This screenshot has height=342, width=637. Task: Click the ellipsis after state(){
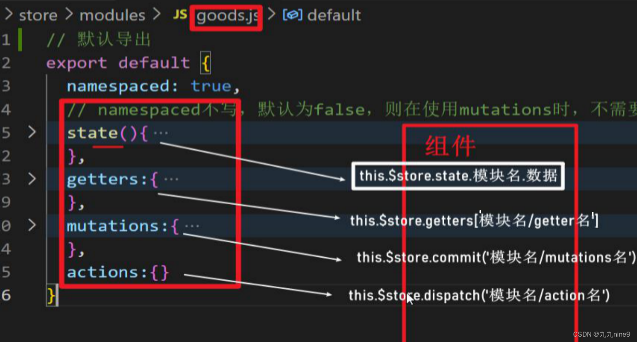tap(161, 133)
